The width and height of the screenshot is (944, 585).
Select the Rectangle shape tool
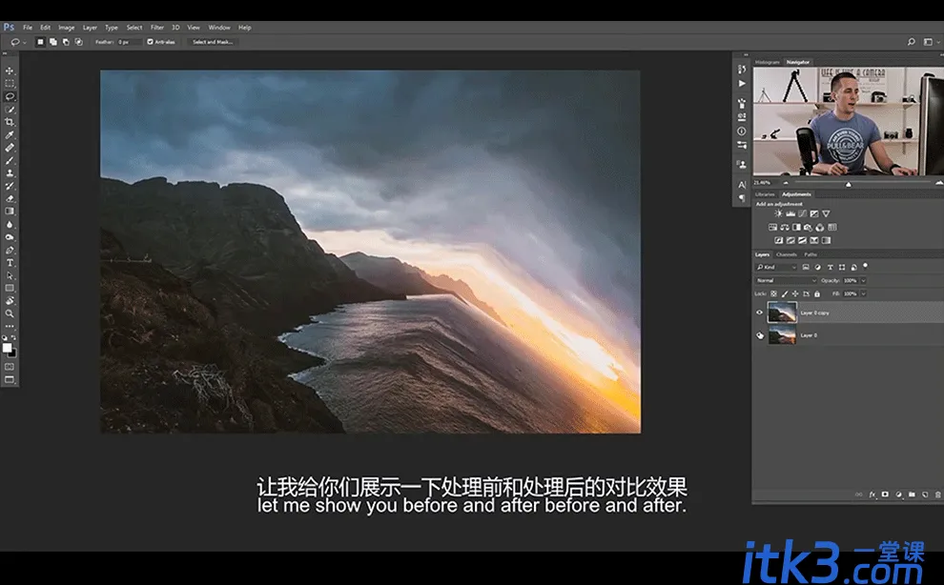(x=10, y=289)
